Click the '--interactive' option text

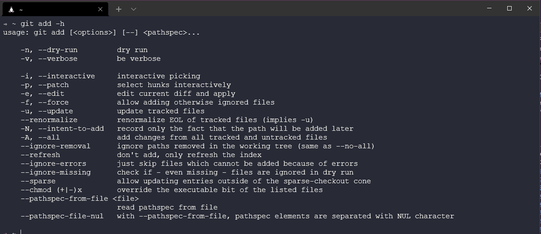(67, 76)
